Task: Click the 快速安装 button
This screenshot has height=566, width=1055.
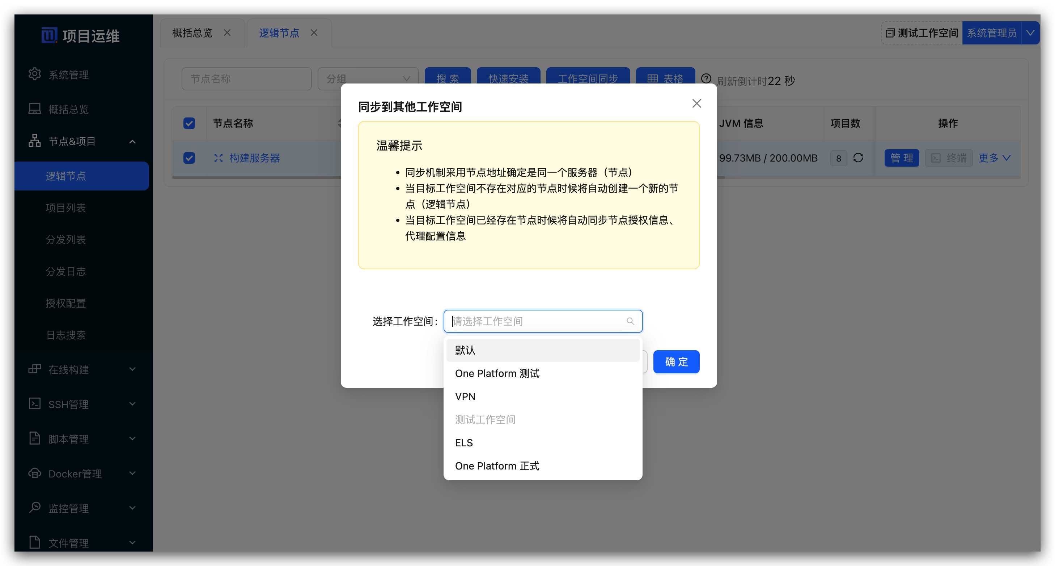Action: [x=508, y=78]
